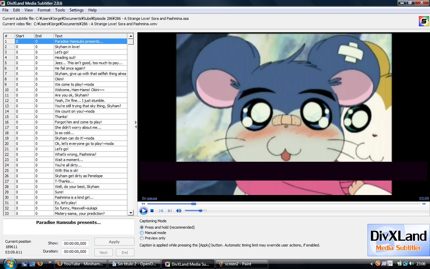Screen dimensions: 430x269
Task: Select subtitle line "Thanks!"
Action: [66, 117]
